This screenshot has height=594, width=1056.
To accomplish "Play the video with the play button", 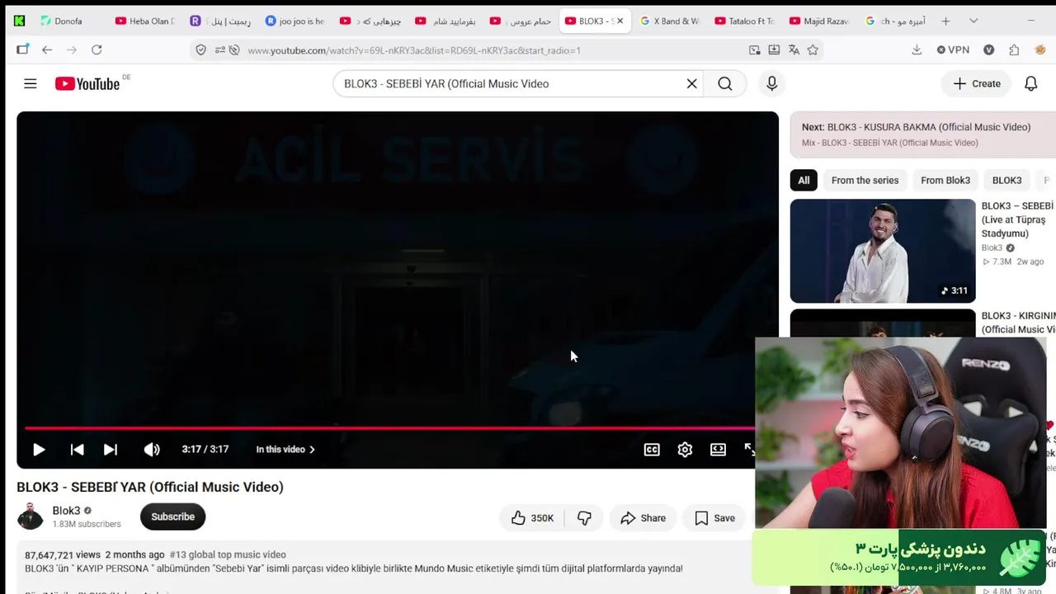I will coord(39,450).
